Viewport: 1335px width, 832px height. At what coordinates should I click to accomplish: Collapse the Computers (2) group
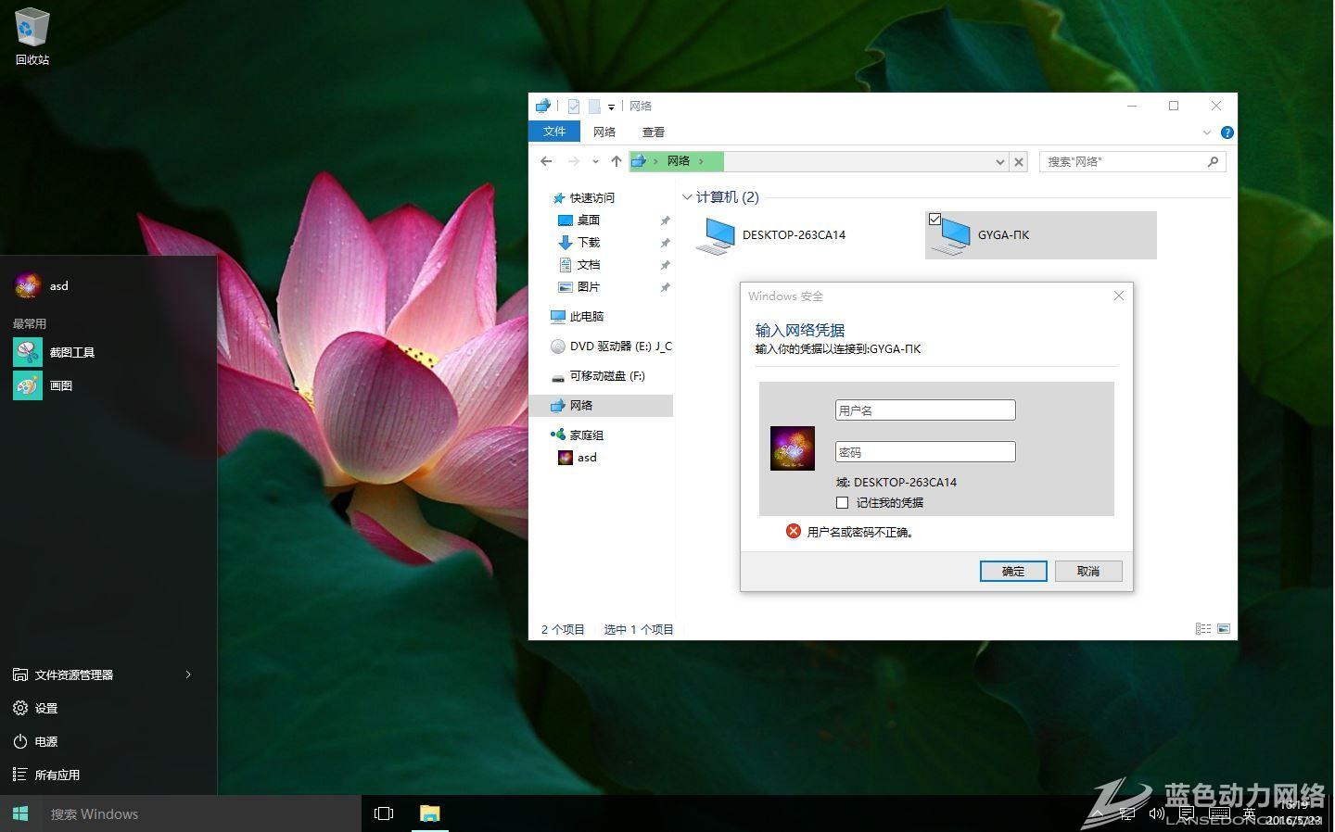pos(687,197)
